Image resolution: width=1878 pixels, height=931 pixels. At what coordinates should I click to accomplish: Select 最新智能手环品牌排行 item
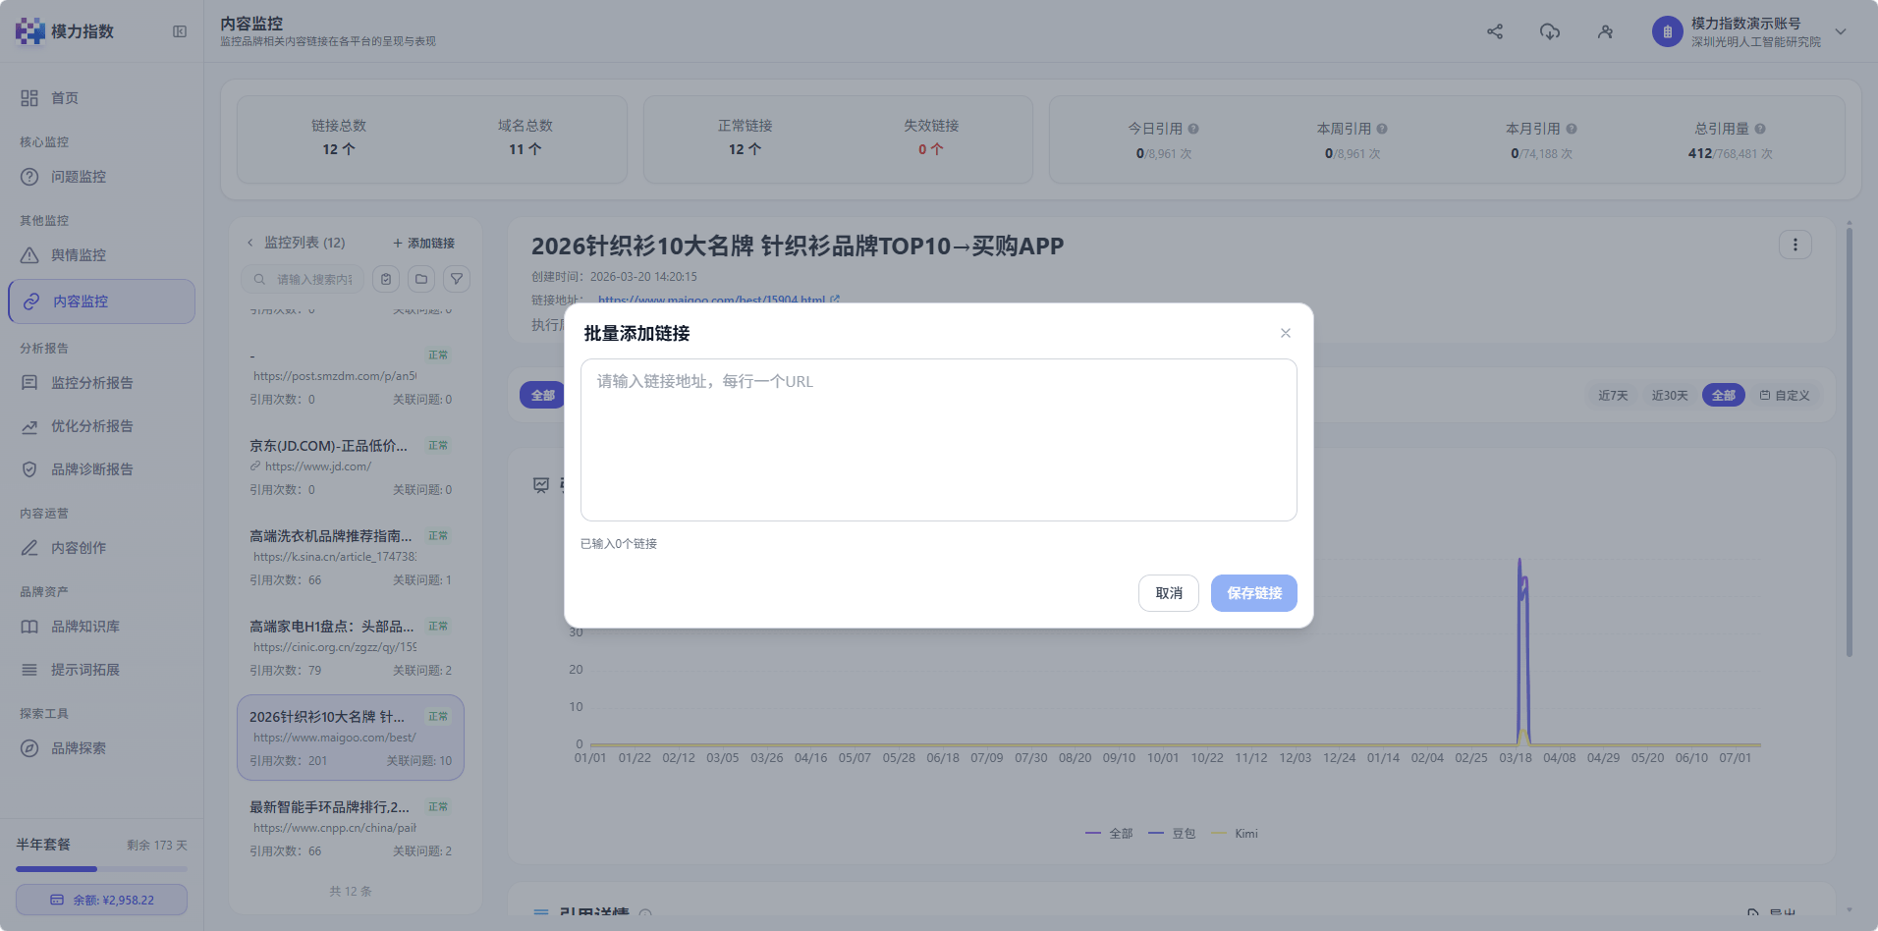coord(351,829)
